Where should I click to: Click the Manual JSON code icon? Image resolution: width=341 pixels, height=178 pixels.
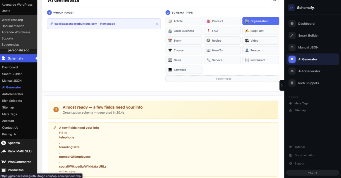(x=292, y=47)
